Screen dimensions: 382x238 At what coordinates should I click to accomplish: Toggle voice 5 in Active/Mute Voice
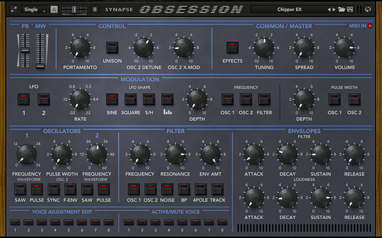pyautogui.click(x=182, y=222)
